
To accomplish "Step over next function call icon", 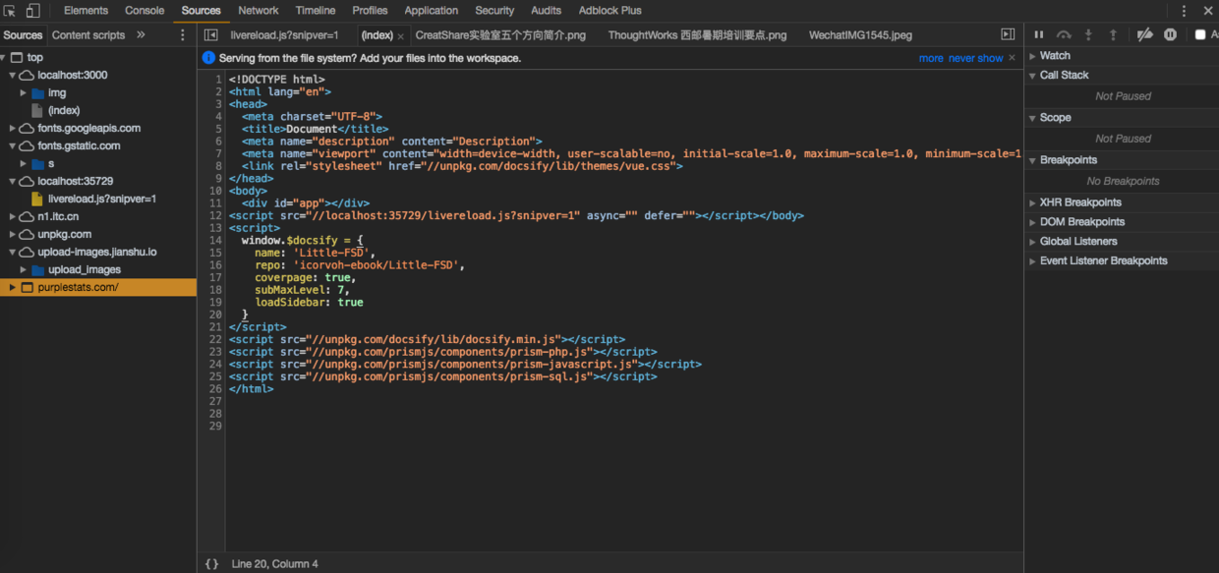I will 1064,34.
